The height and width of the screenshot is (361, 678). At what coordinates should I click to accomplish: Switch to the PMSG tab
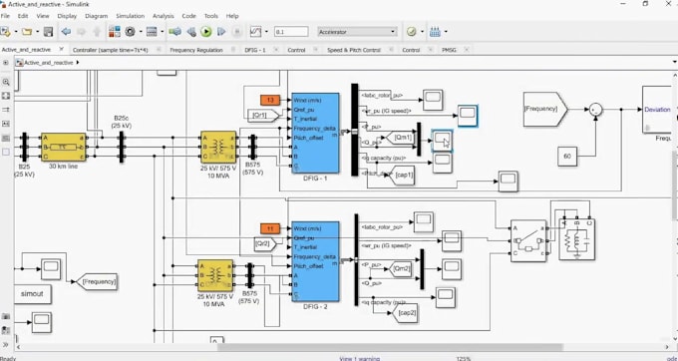click(449, 50)
